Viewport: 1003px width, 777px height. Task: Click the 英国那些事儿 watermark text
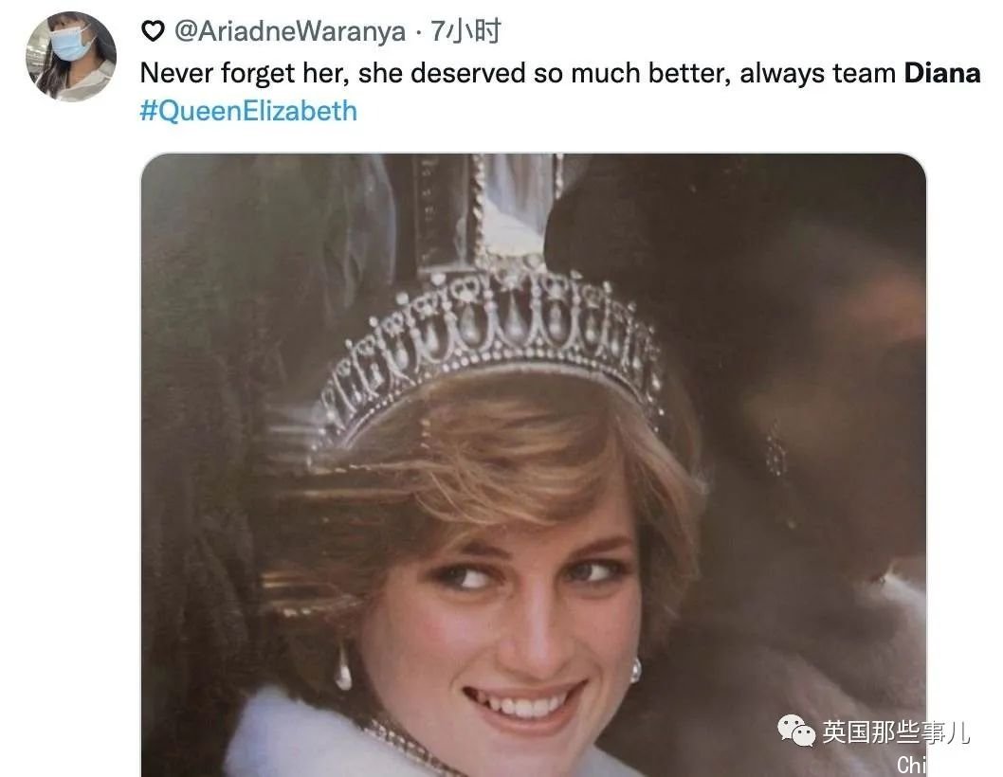click(x=896, y=732)
